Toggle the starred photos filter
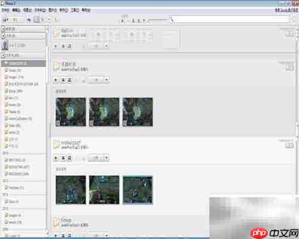This screenshot has height=239, width=299. (x=123, y=20)
